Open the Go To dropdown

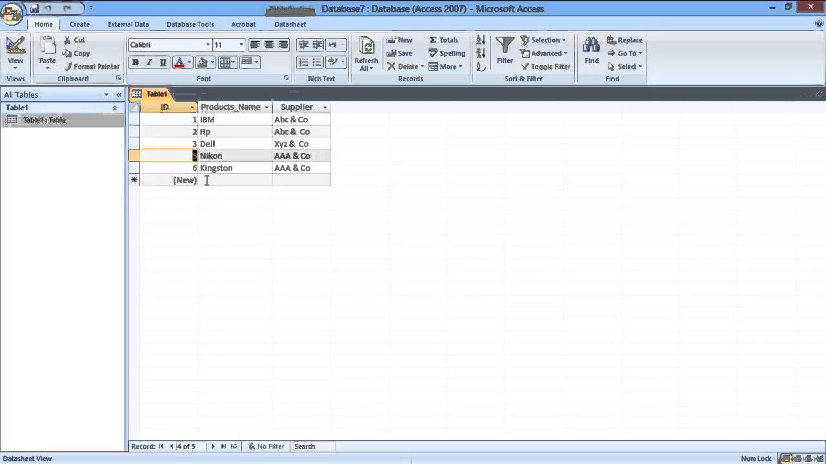[x=625, y=53]
